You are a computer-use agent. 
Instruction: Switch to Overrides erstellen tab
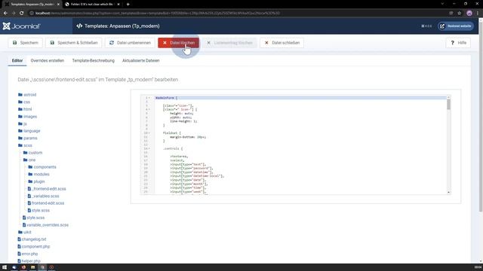point(48,60)
